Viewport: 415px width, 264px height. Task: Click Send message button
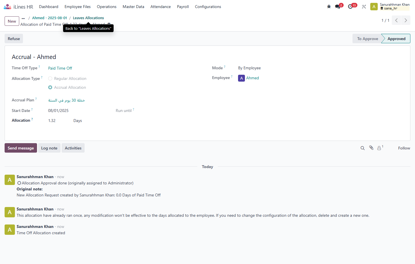click(x=21, y=148)
